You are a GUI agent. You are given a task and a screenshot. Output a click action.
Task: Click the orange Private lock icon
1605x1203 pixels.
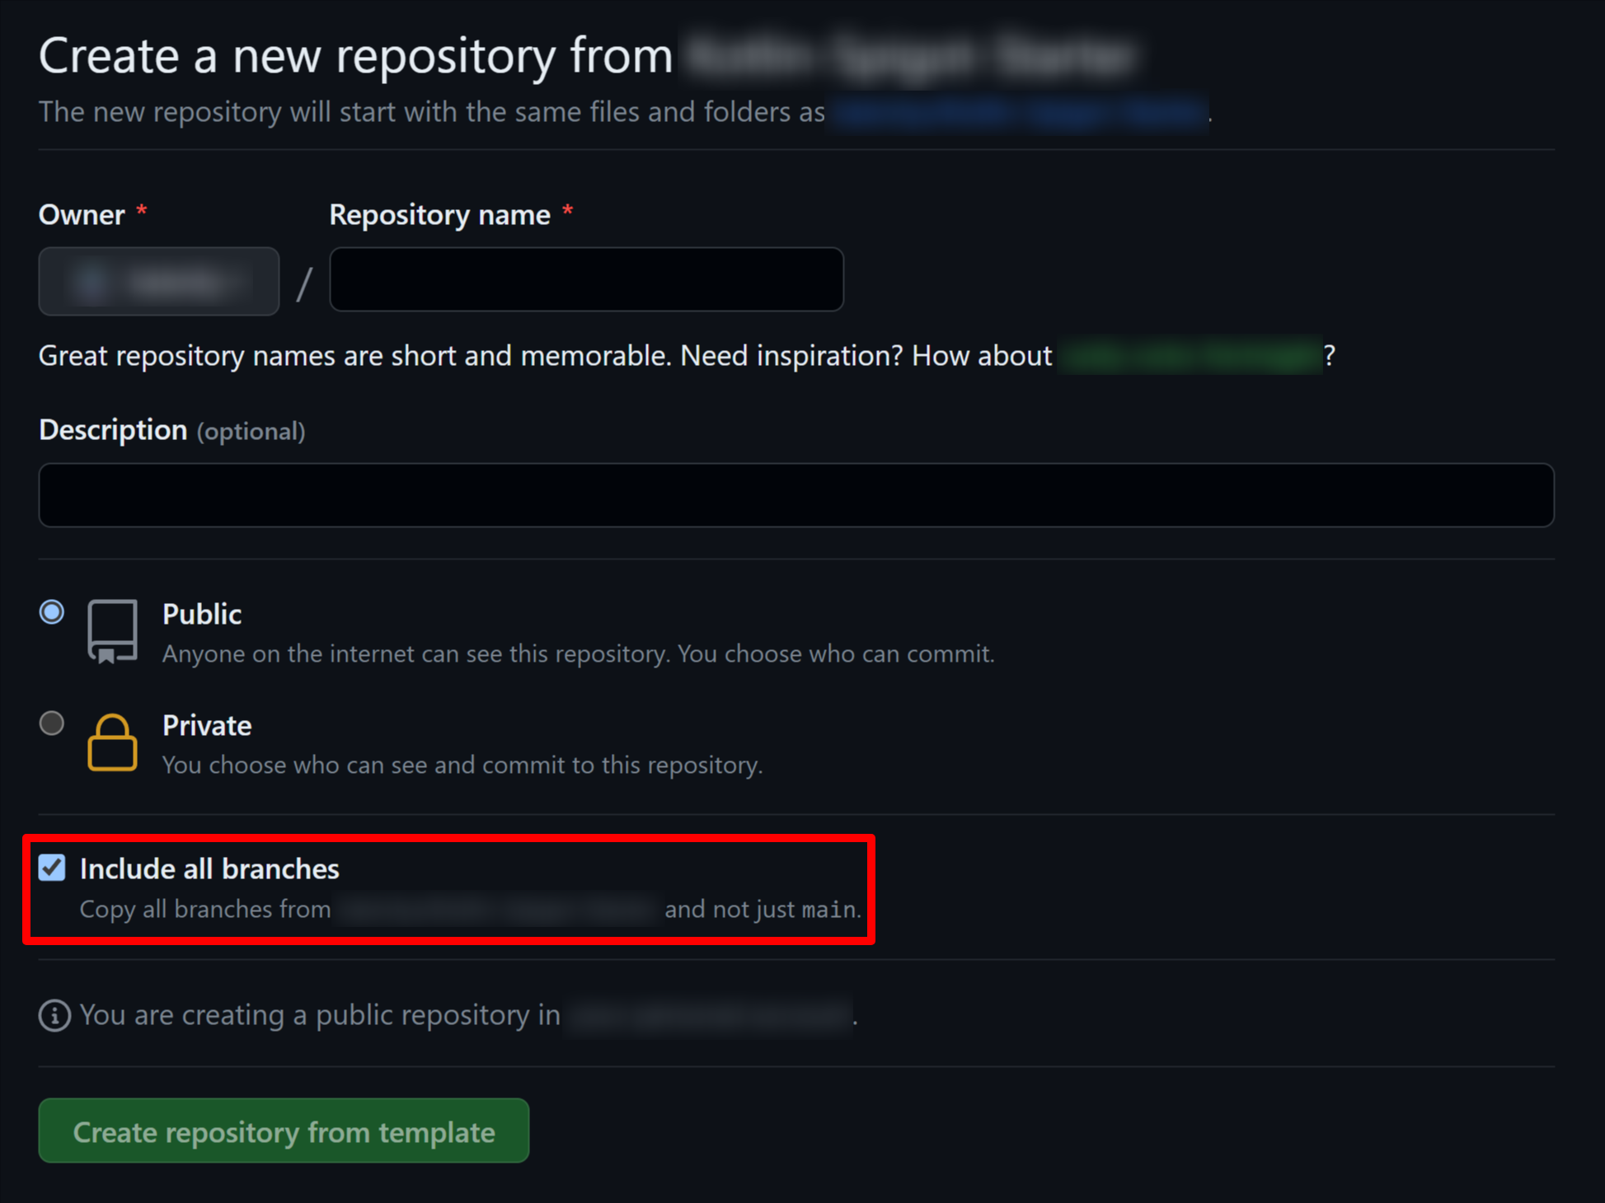point(113,742)
